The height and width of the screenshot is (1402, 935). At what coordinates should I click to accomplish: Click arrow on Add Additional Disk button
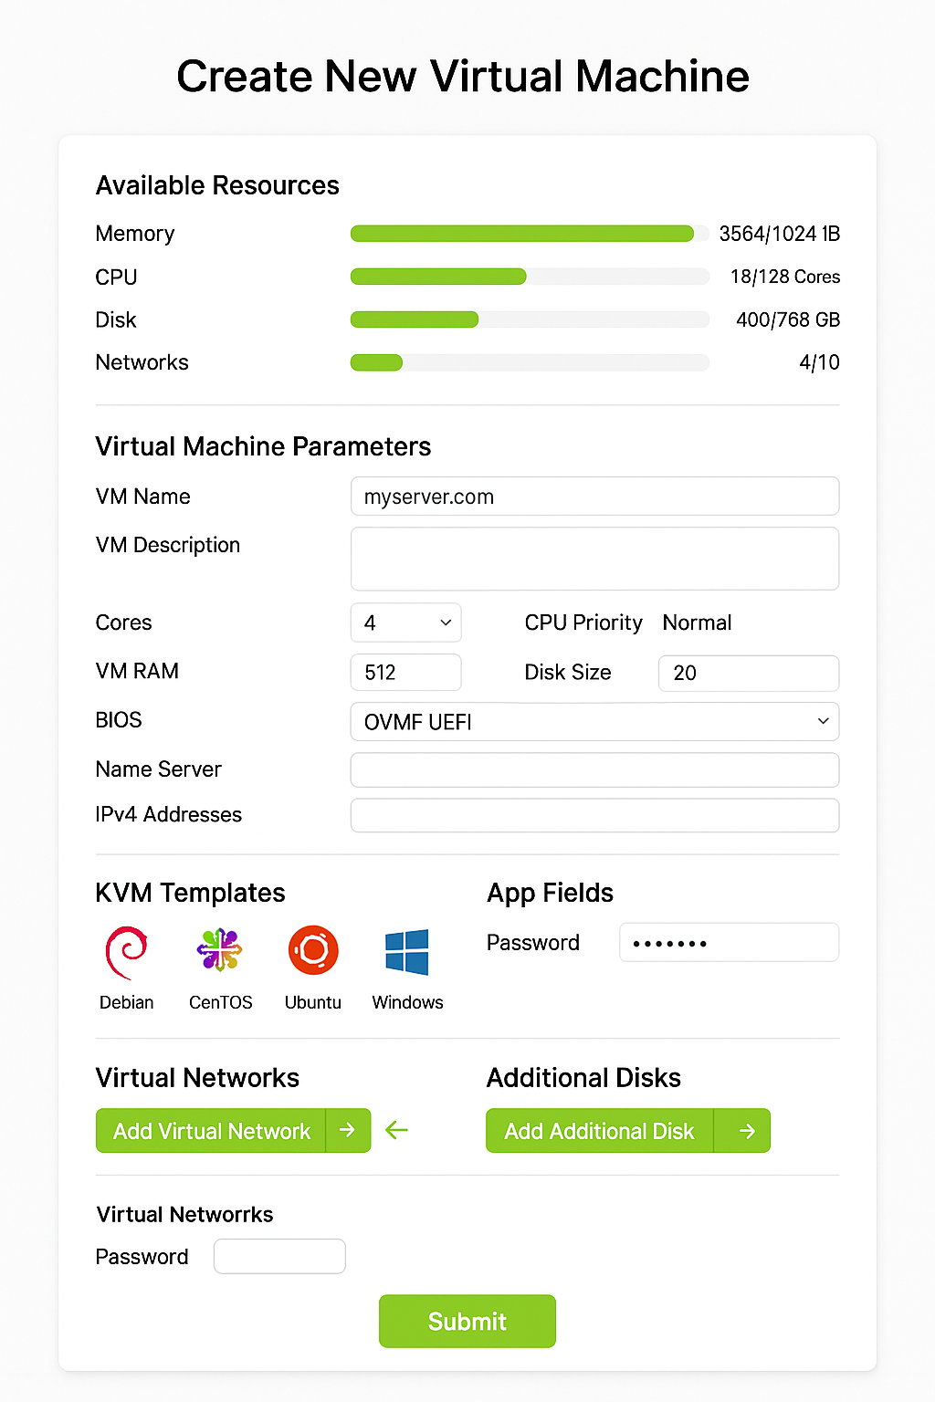click(747, 1131)
